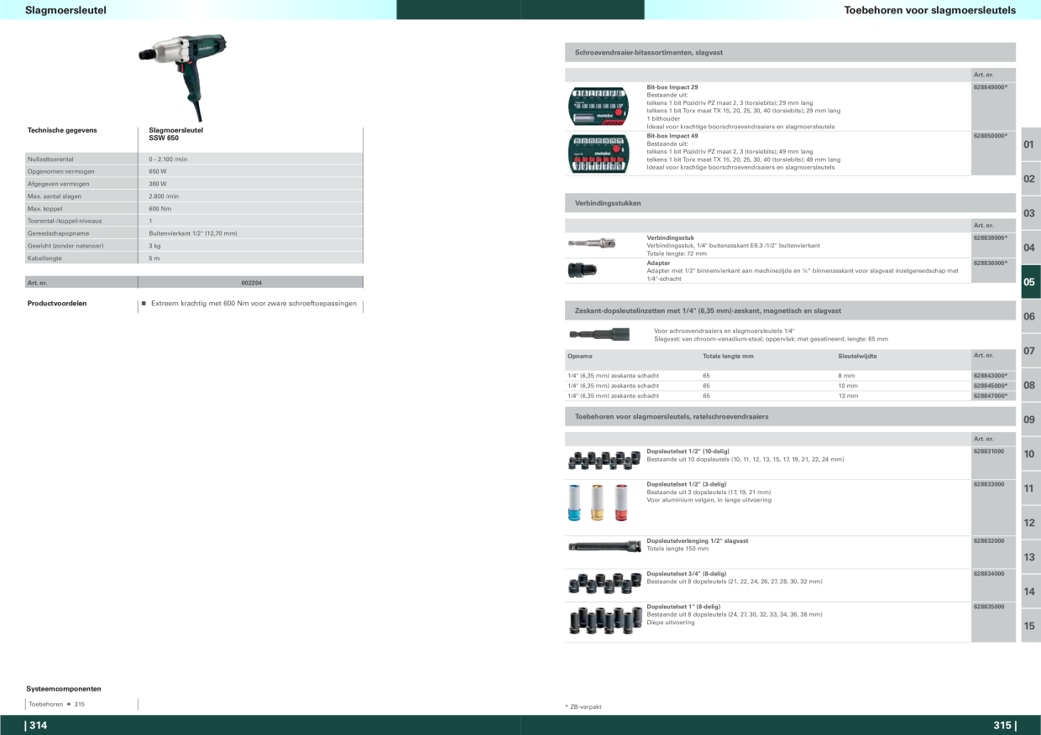Click the Kabellengte 5 m value

(154, 258)
